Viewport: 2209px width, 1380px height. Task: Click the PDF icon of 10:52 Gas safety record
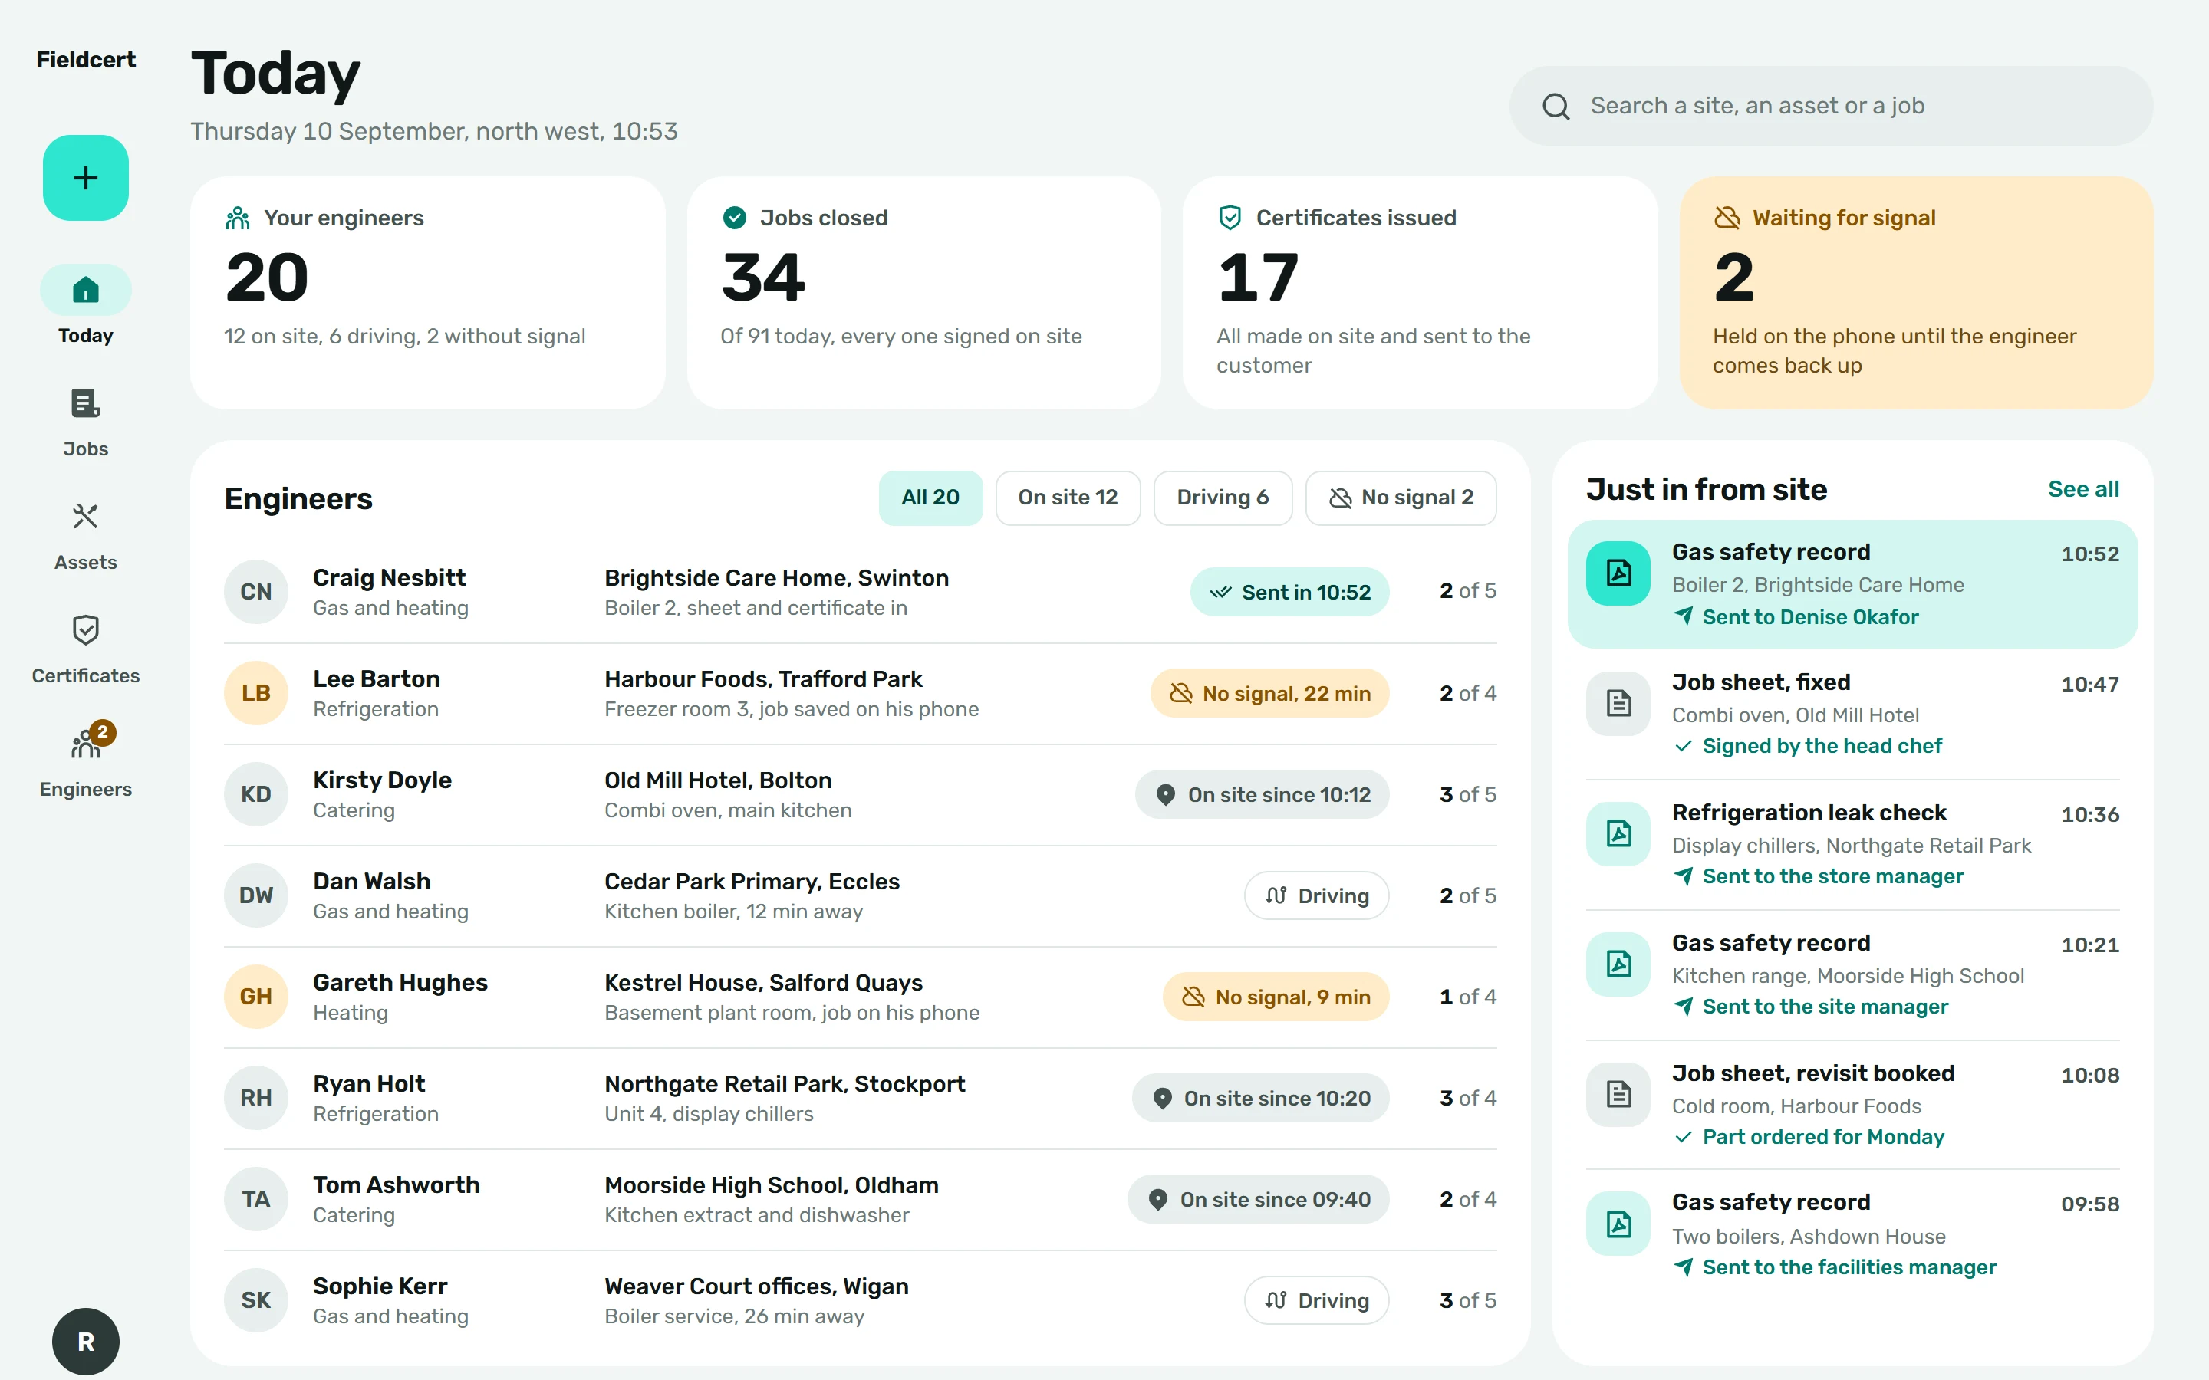1618,573
